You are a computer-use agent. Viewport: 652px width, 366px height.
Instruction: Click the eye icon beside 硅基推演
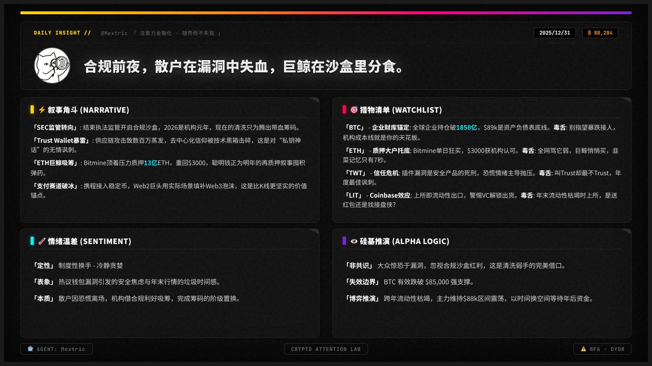point(354,241)
